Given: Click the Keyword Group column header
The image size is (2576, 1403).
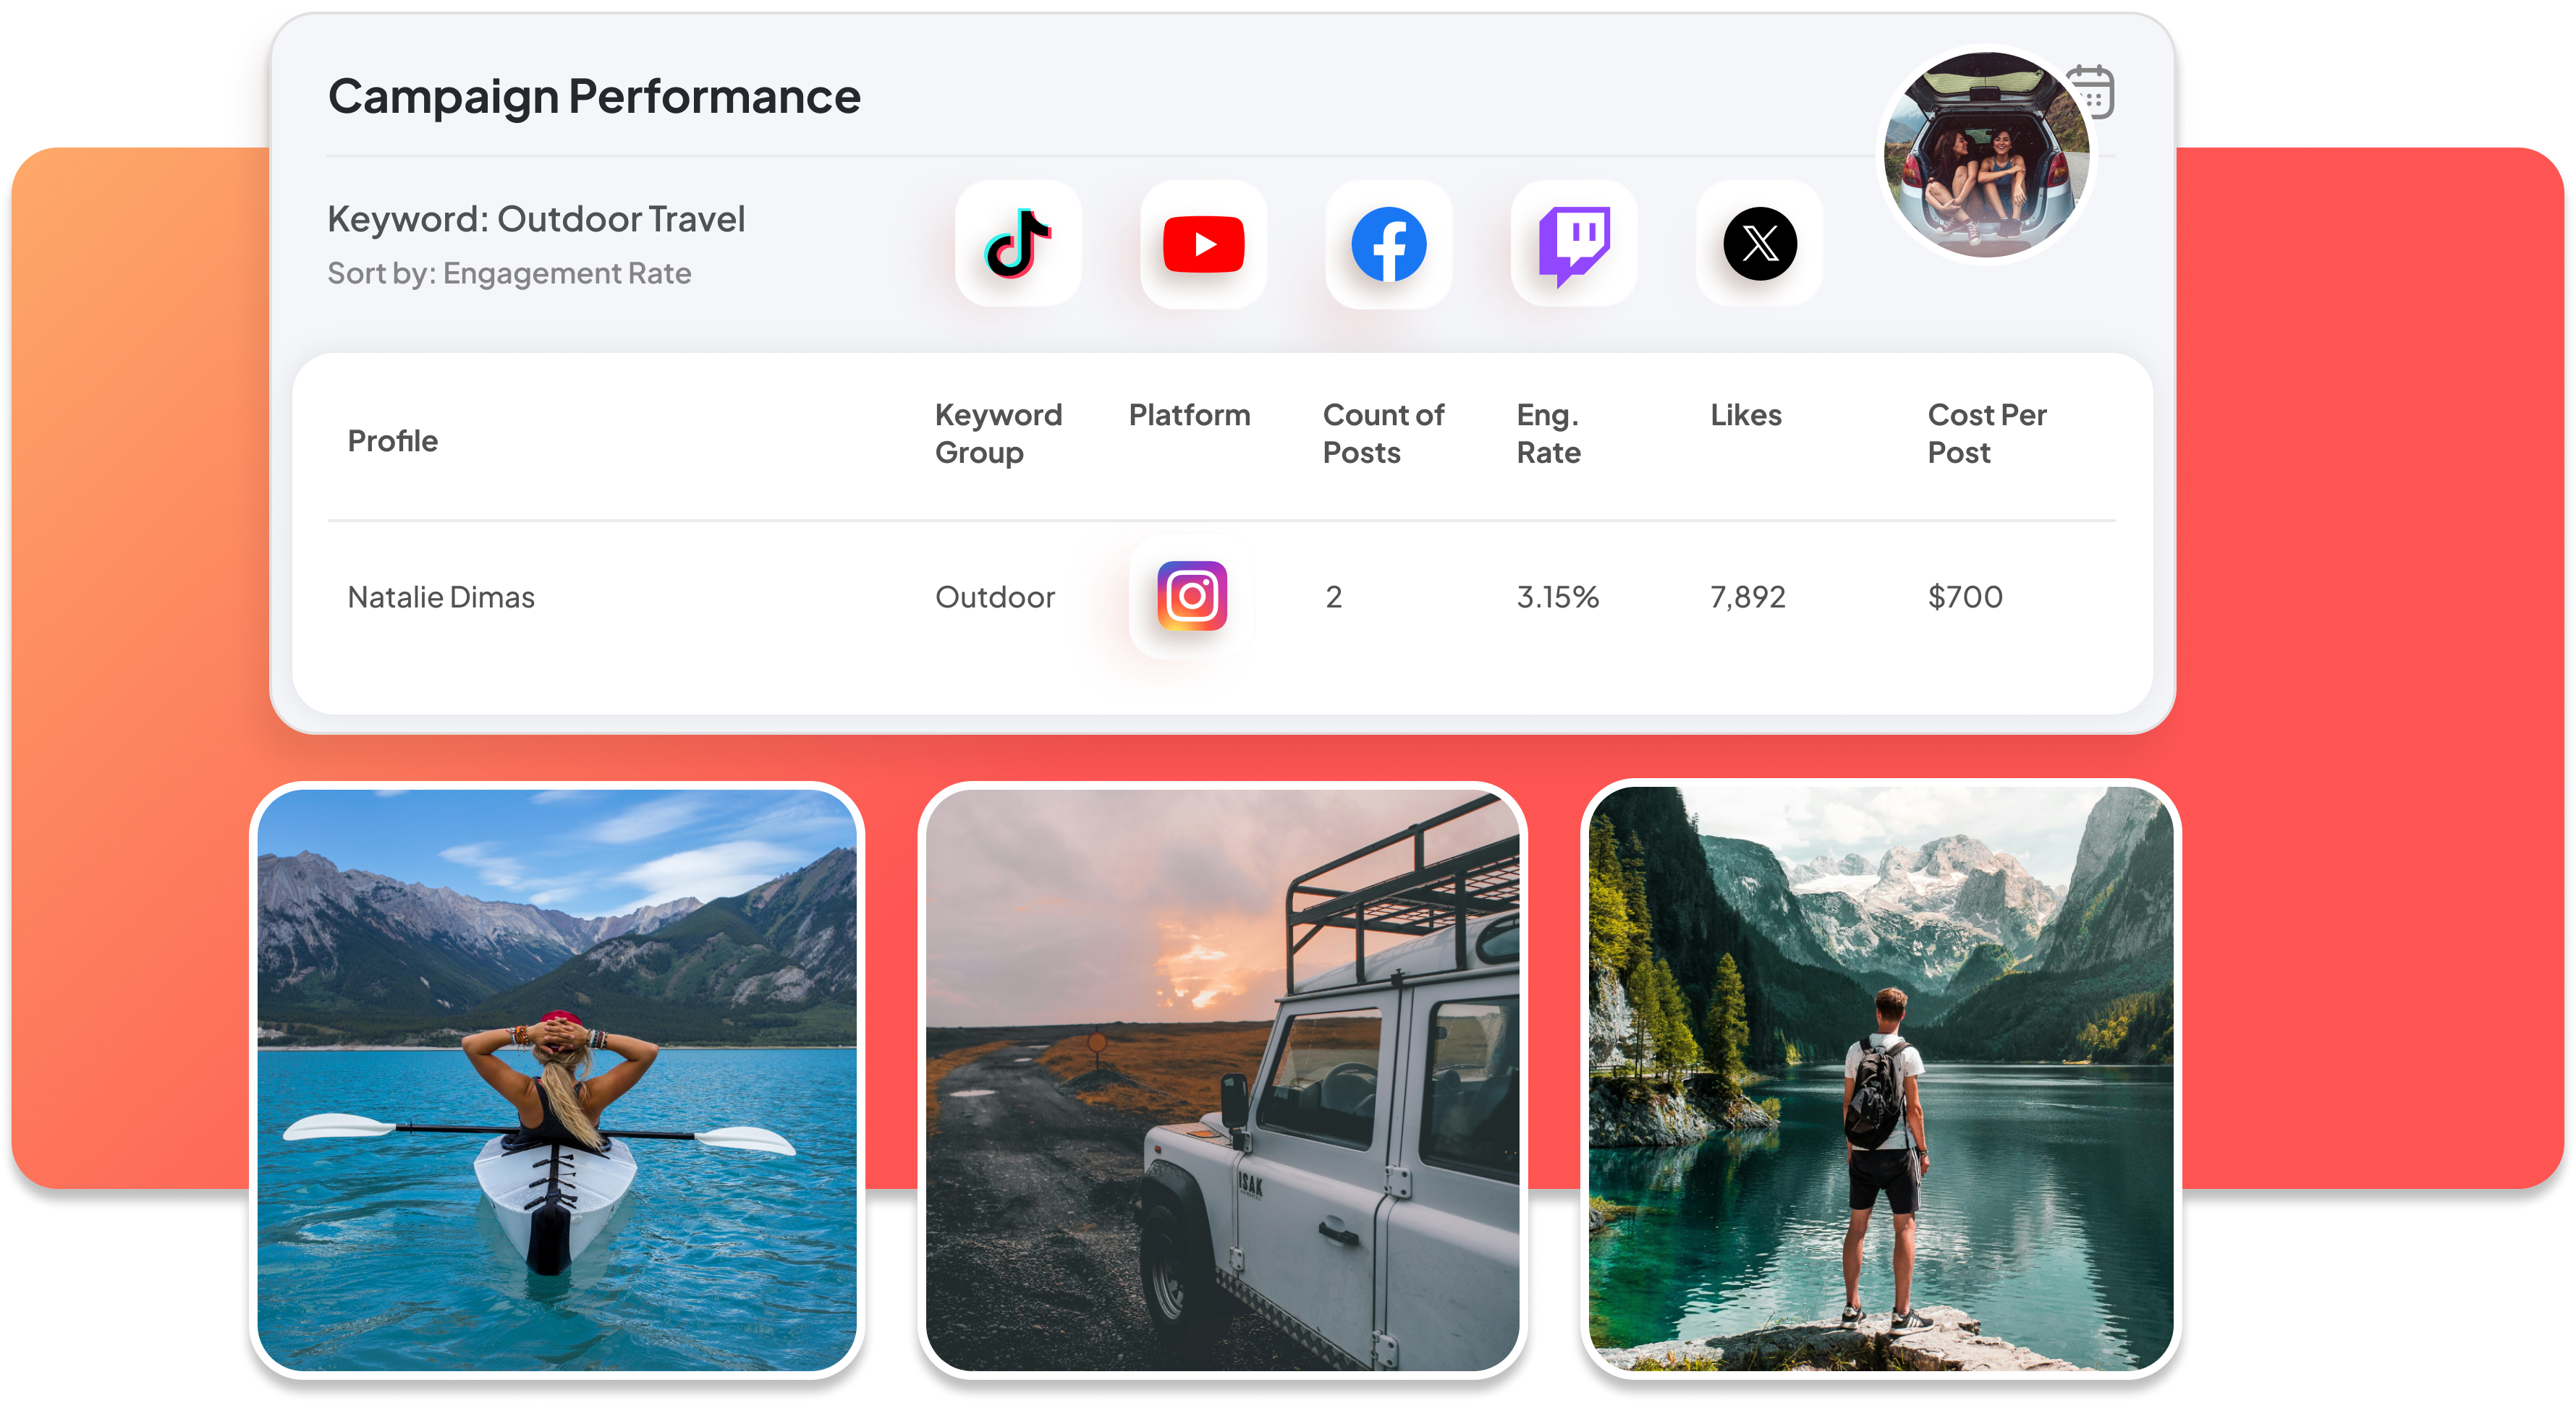Looking at the screenshot, I should pos(998,432).
